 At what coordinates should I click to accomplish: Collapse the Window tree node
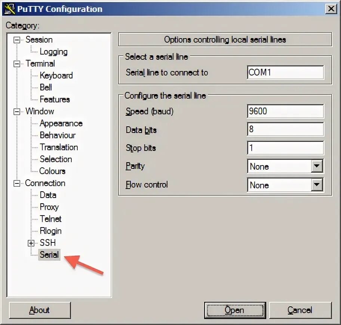pos(17,112)
